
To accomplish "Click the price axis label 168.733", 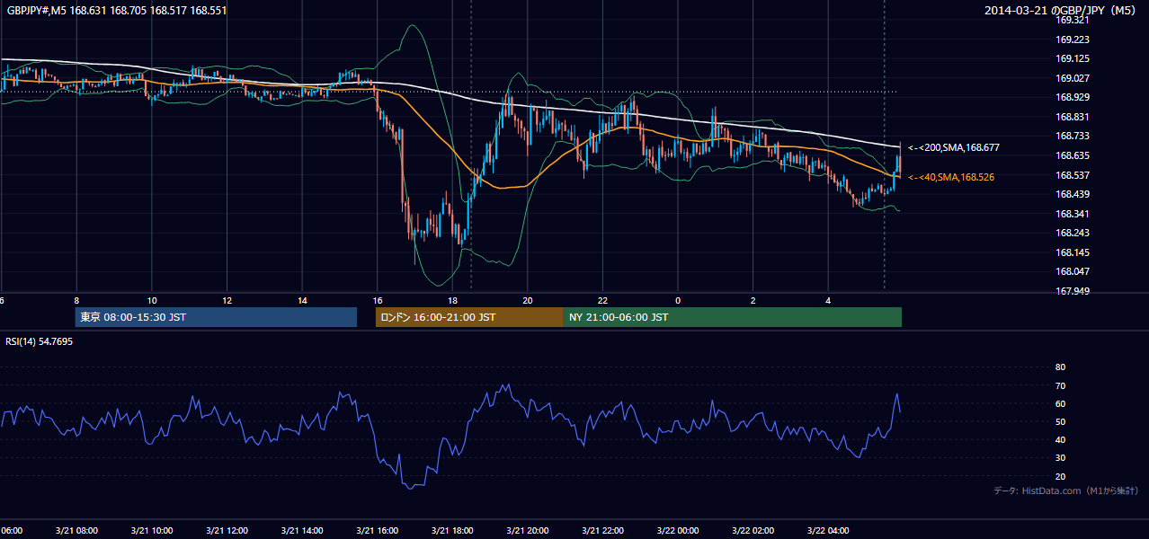I will coord(1072,137).
